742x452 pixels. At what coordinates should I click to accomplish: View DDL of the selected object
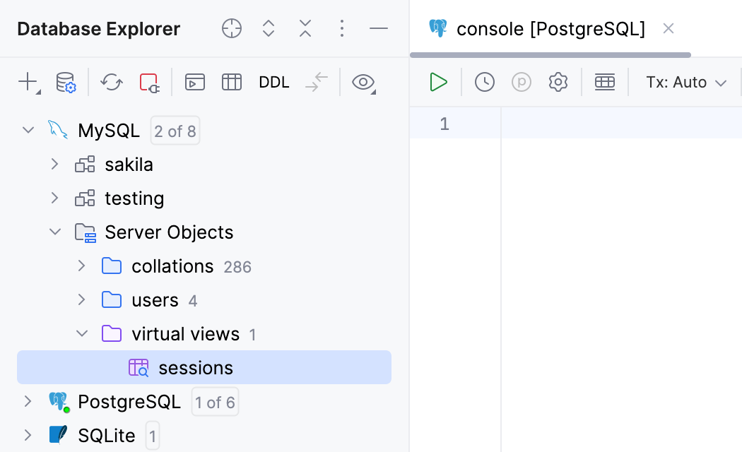pyautogui.click(x=273, y=82)
